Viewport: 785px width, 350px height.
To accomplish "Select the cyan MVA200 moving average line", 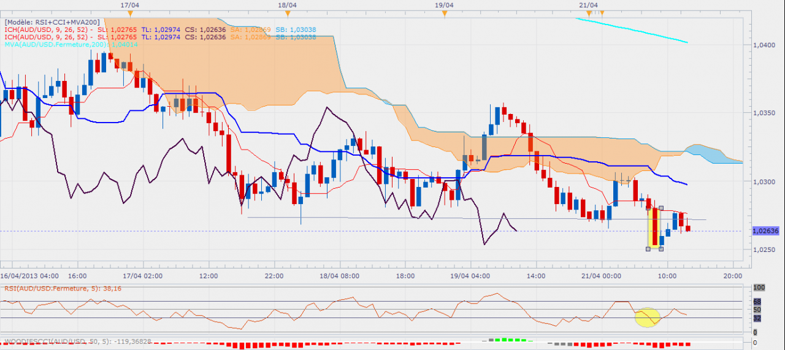I will coord(632,30).
